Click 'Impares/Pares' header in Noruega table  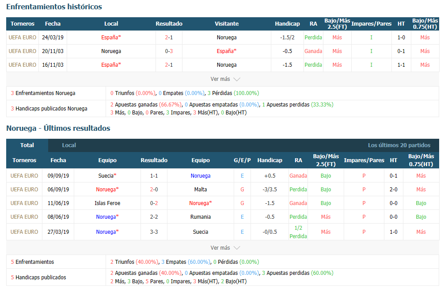(364, 160)
